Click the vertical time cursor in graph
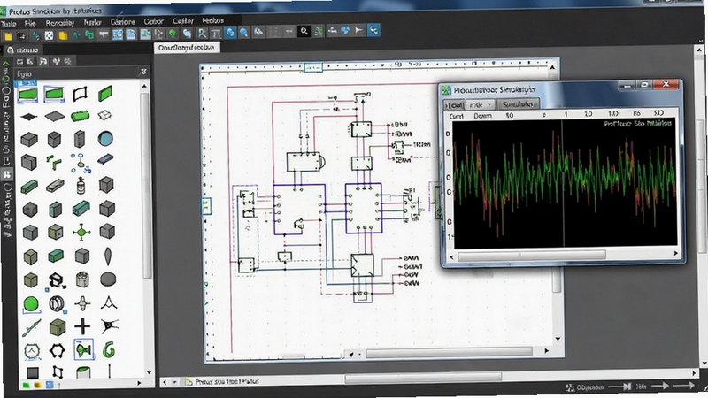Image resolution: width=708 pixels, height=398 pixels. click(x=563, y=183)
